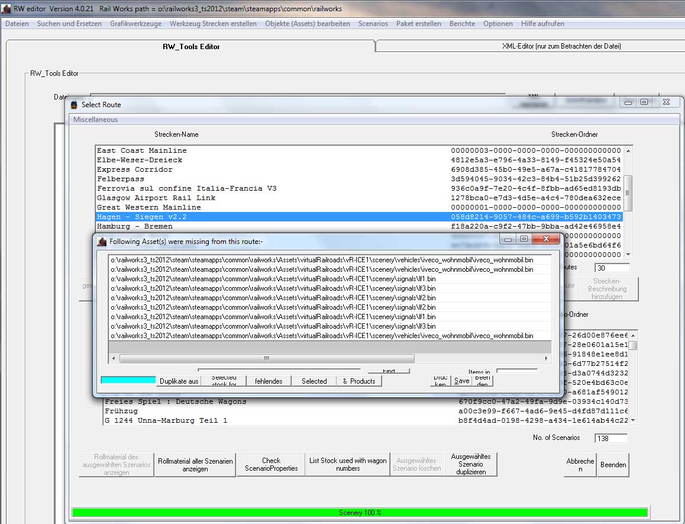Click route list scroll-up arrow
This screenshot has width=685, height=524.
(628, 150)
